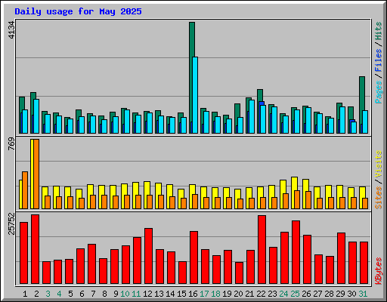The image size is (387, 302).
Task: Click day label 6 on the x-axis
Action: [82, 294]
